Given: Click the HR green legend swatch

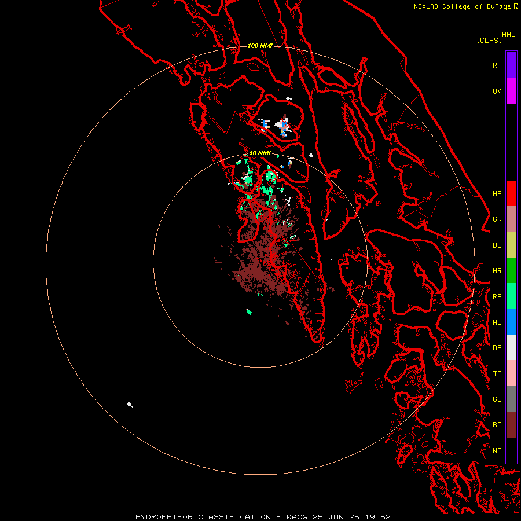Looking at the screenshot, I should tap(511, 271).
